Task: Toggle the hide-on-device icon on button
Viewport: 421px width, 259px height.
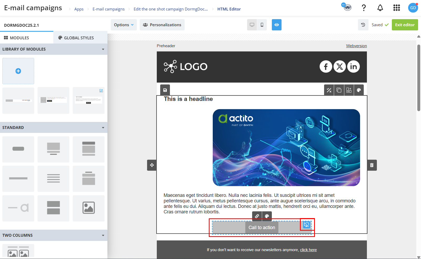Action: pos(306,225)
